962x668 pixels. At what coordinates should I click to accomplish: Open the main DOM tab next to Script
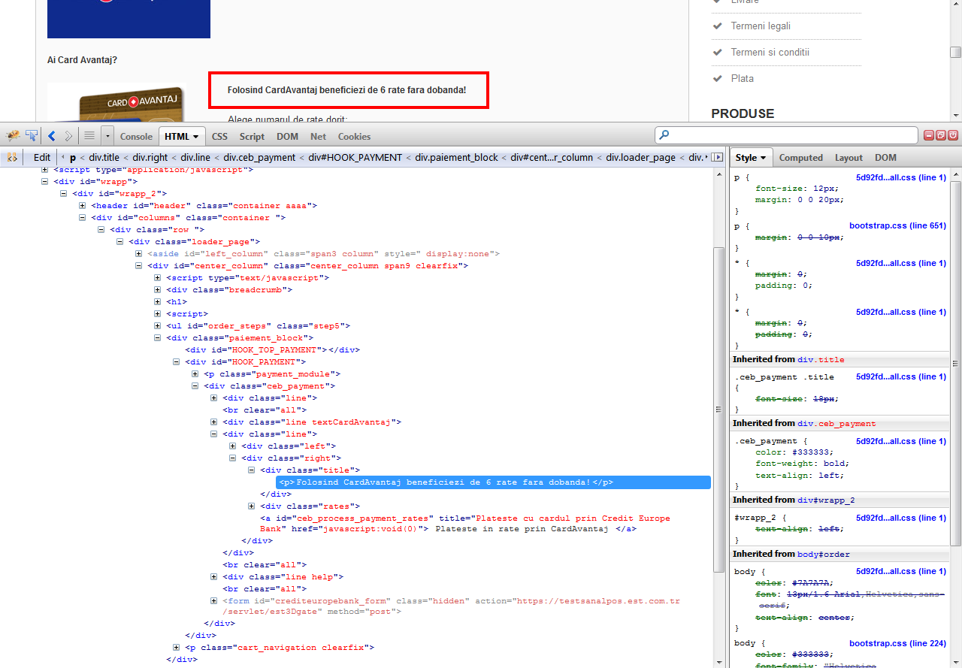point(287,136)
